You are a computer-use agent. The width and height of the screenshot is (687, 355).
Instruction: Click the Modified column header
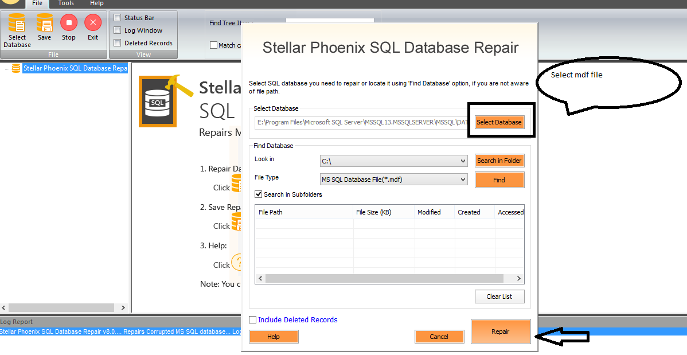(435, 212)
